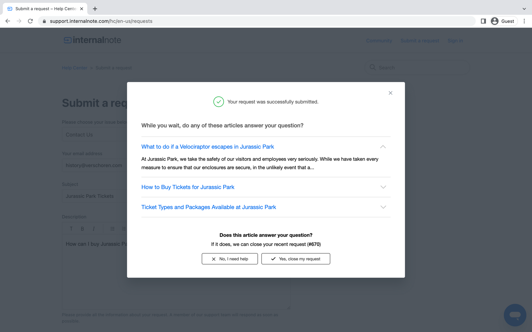Expand the How to Buy Tickets chevron
The height and width of the screenshot is (332, 532).
point(383,187)
